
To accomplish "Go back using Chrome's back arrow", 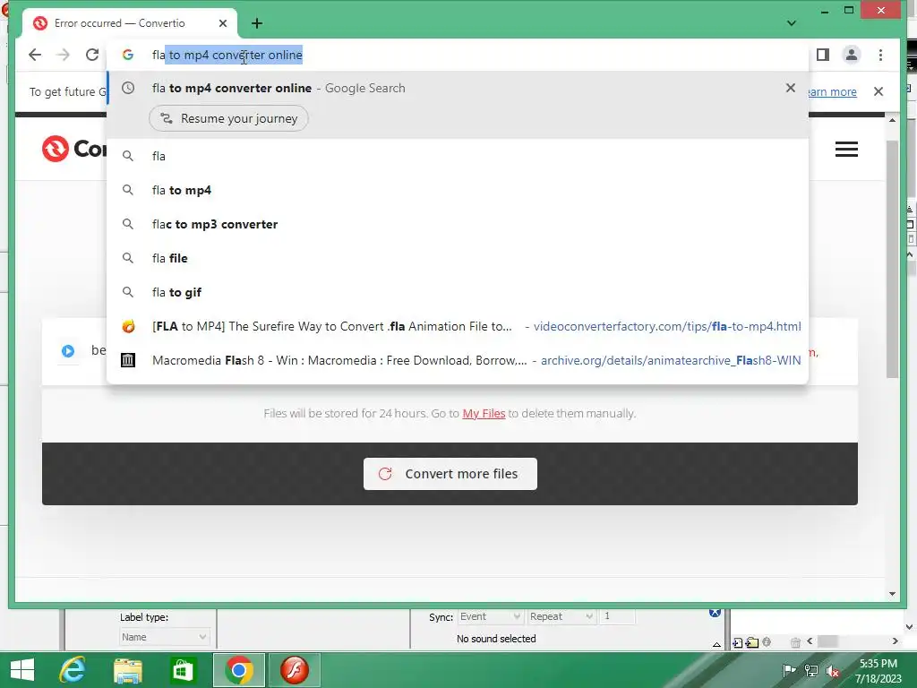I will pos(35,55).
